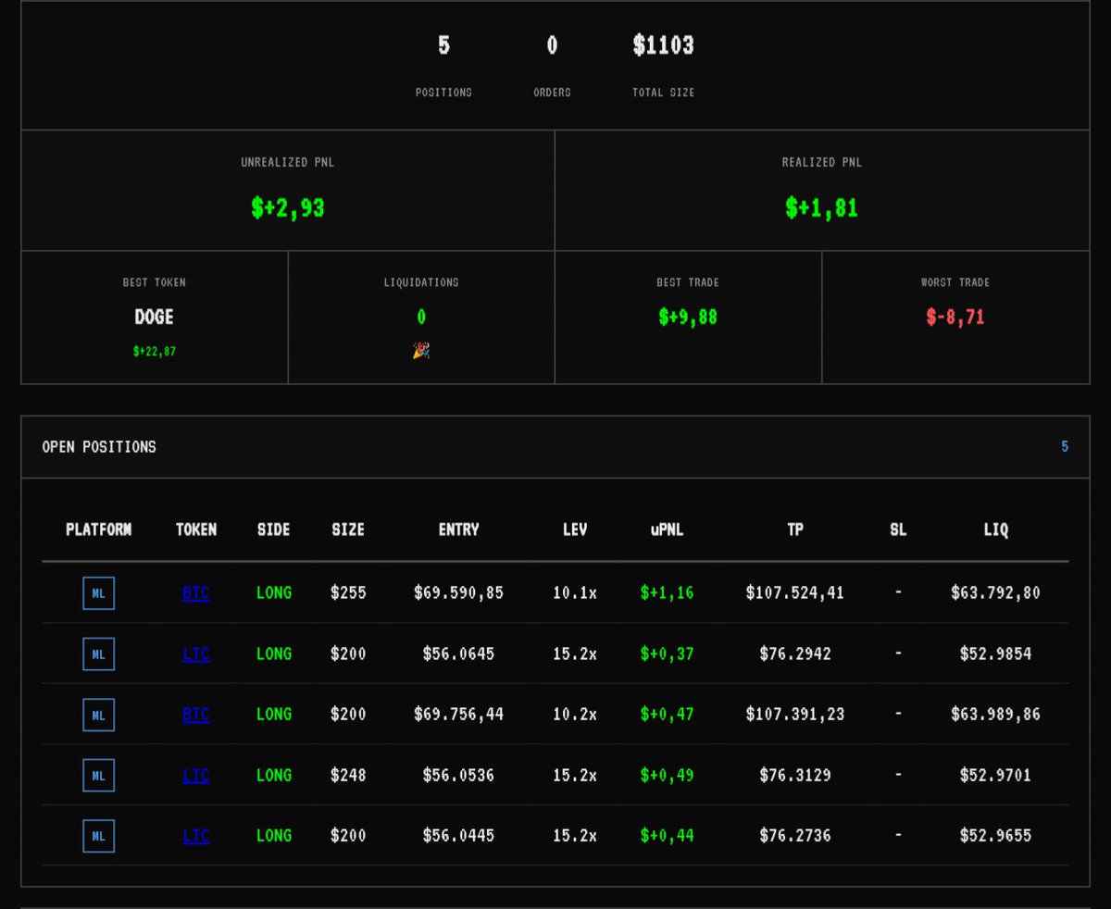
Task: Click the take profit value $107.524,41
Action: [795, 593]
